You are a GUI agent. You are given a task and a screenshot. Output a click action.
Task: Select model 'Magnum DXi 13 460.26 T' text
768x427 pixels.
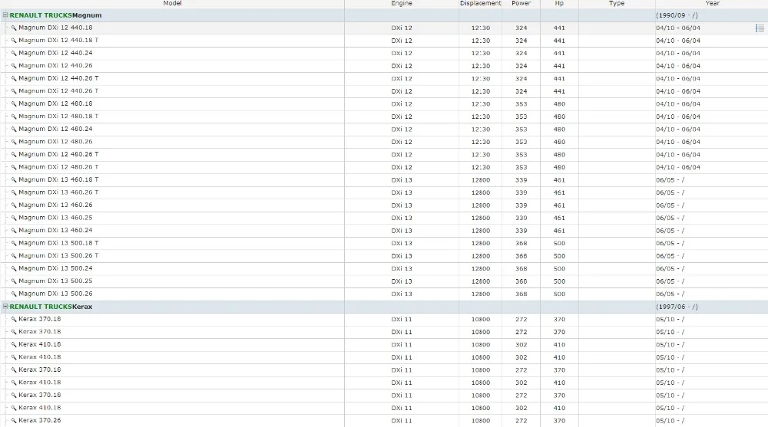pos(58,192)
